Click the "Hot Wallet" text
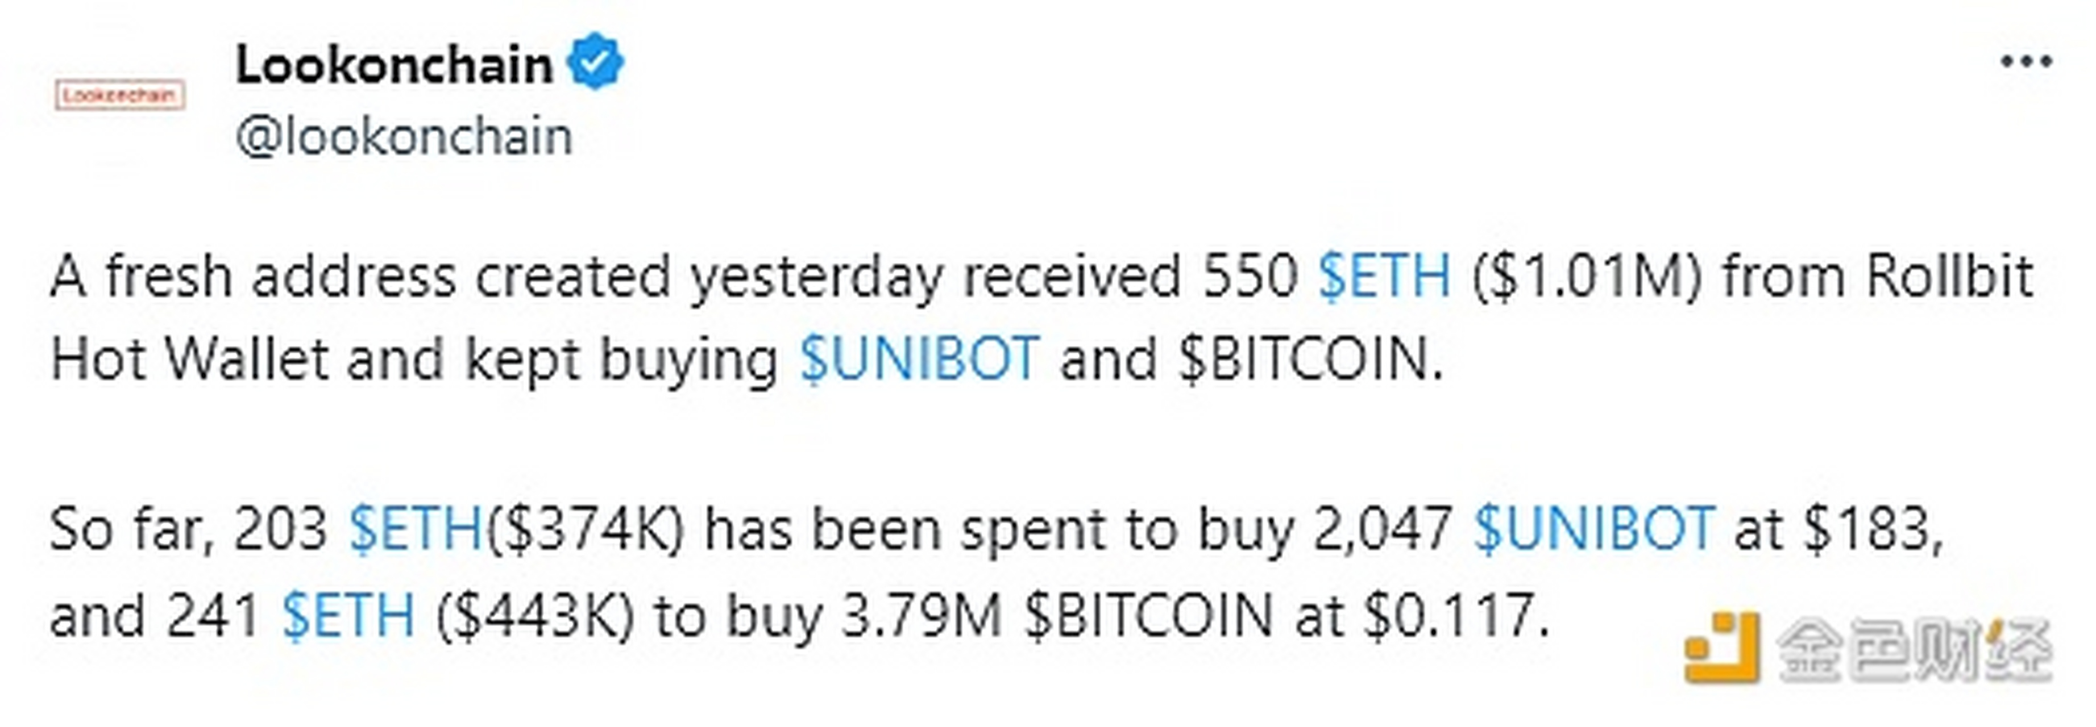Viewport: 2096px width, 727px height. 189,358
